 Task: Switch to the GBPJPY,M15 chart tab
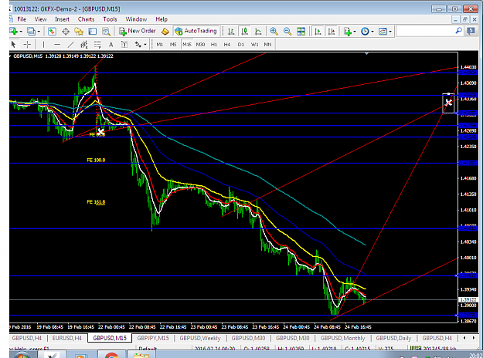point(153,338)
